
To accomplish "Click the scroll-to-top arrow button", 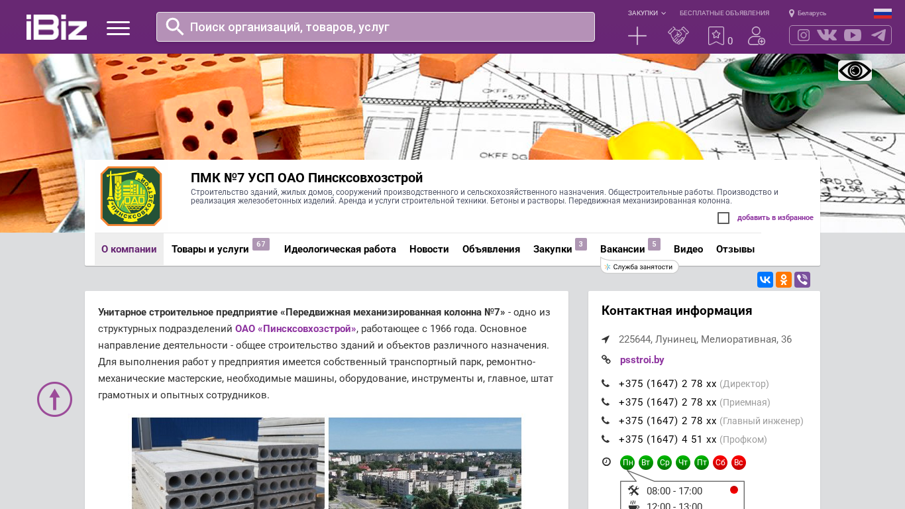I will (x=55, y=399).
